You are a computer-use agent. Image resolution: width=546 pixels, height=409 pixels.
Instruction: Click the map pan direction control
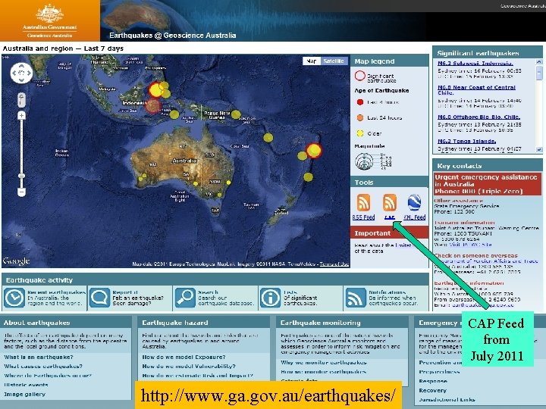(21, 73)
